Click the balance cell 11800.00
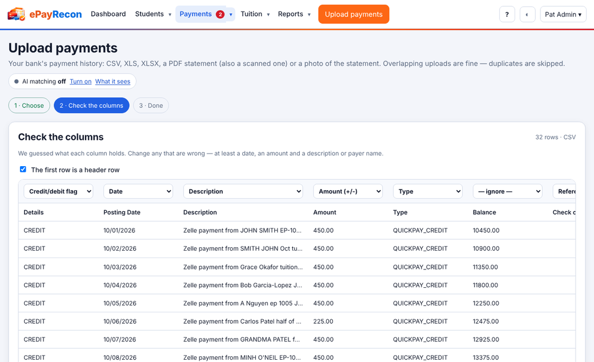Viewport: 594px width, 362px height. 485,285
